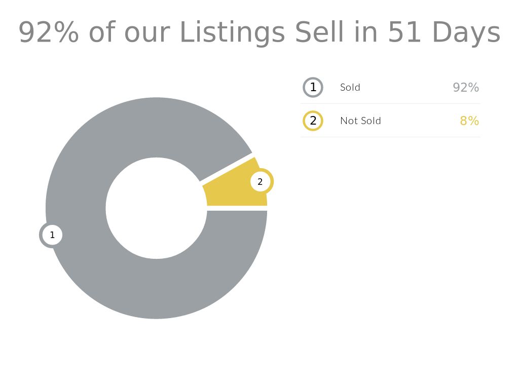
Task: Click the word "Listings" in the title
Action: 233,32
